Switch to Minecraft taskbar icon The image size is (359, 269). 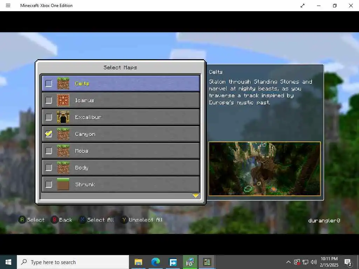[x=207, y=262]
